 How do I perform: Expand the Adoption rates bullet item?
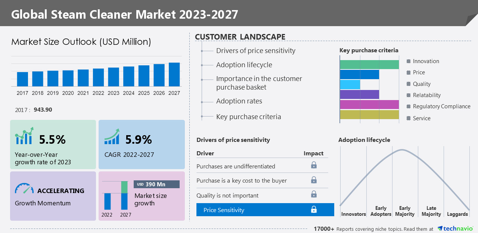(x=239, y=101)
